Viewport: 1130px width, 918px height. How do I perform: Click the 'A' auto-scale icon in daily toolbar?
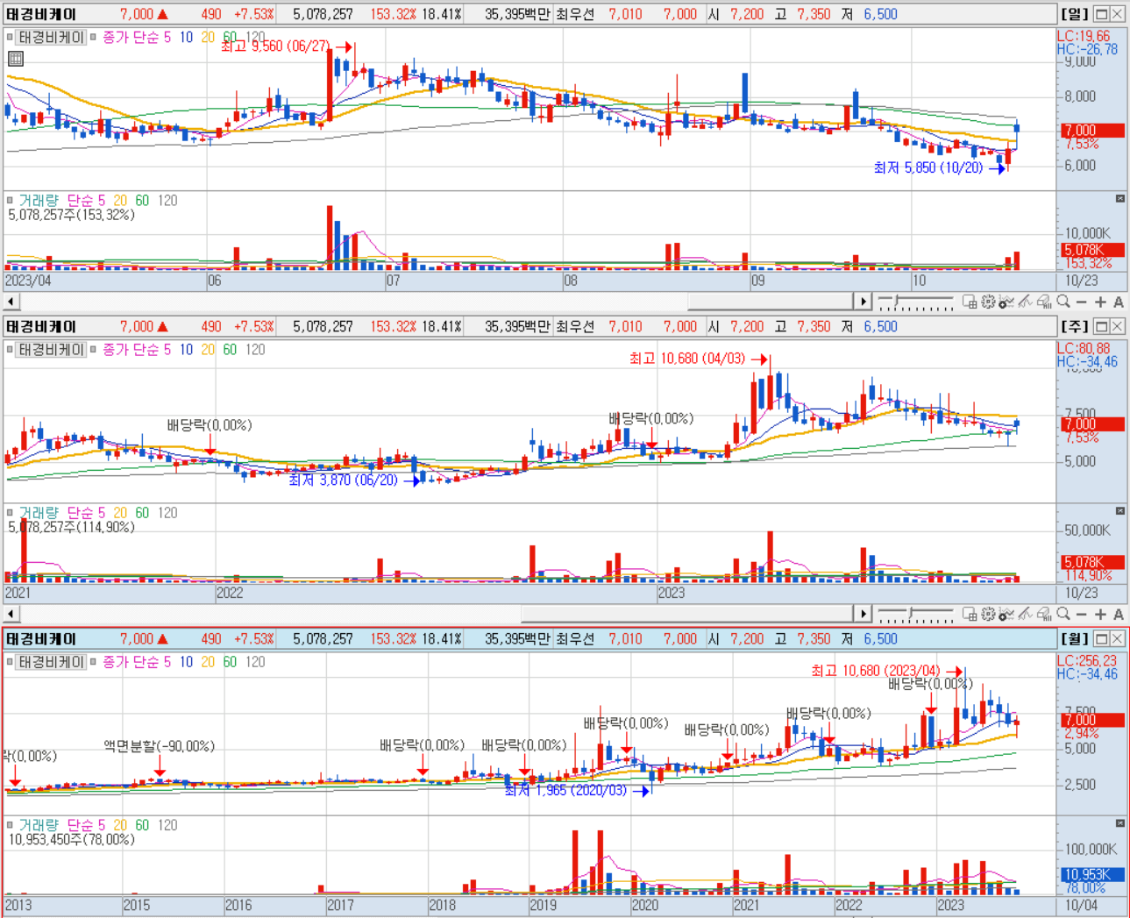point(1119,302)
